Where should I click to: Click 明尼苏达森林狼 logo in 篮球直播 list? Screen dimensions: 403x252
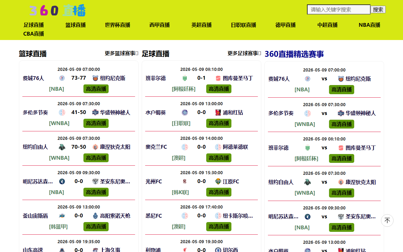click(62, 181)
